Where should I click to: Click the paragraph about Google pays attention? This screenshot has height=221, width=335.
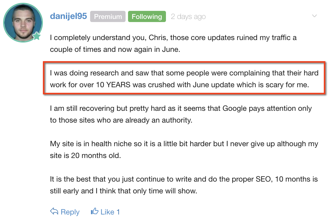[181, 114]
